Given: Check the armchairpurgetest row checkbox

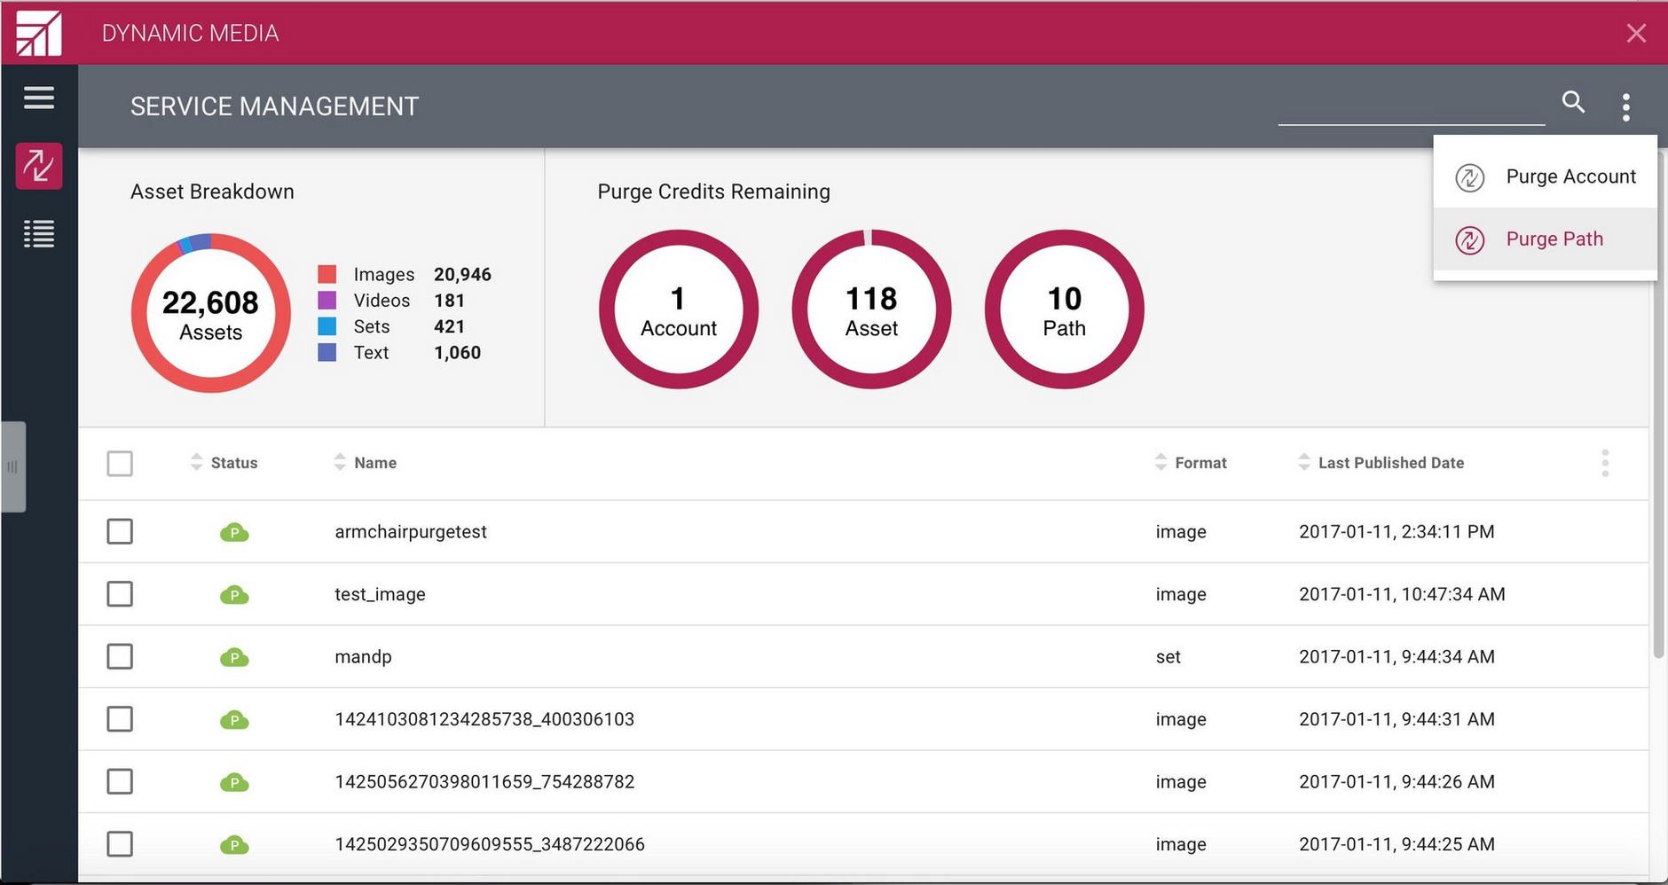Looking at the screenshot, I should 120,531.
